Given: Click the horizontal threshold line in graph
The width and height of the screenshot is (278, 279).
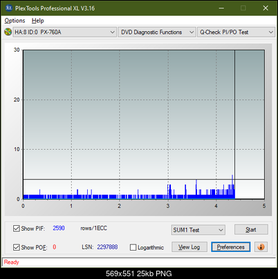Looking at the screenshot, I should click(x=143, y=179).
